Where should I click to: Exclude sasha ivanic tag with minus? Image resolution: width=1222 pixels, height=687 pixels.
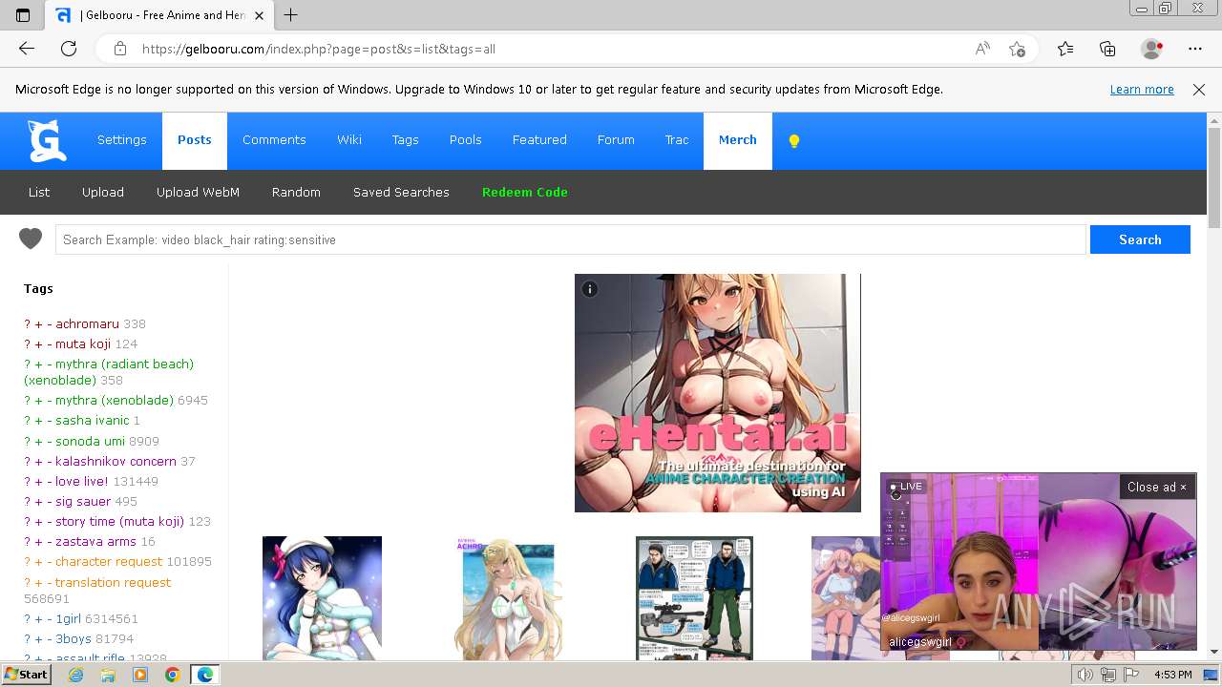[x=50, y=421]
